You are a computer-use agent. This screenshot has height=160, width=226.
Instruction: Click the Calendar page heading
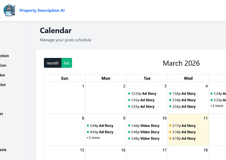56,30
